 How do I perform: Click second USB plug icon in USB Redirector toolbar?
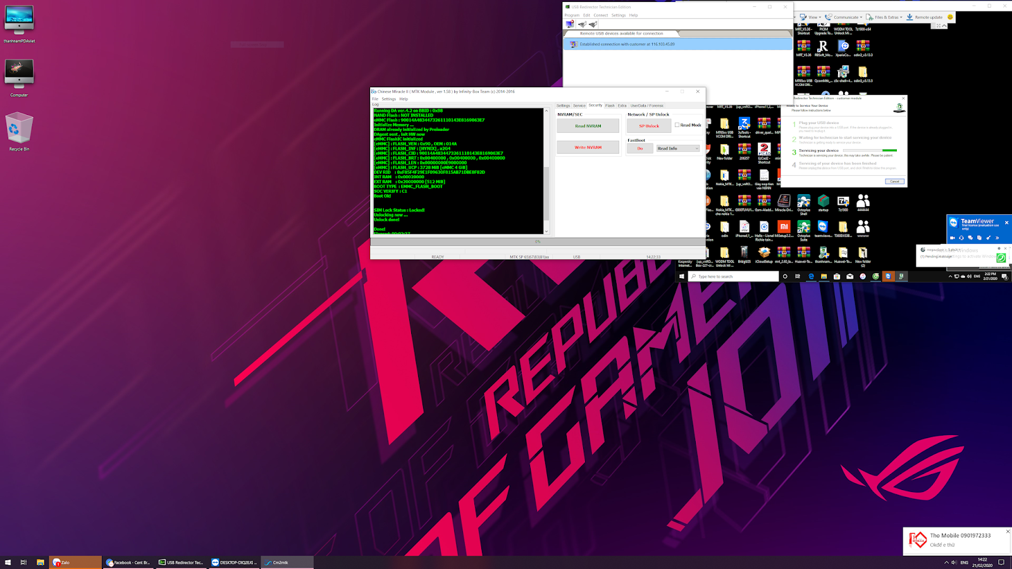582,24
